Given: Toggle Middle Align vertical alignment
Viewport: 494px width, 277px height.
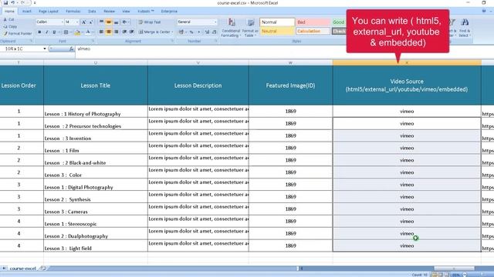Looking at the screenshot, I should point(109,22).
